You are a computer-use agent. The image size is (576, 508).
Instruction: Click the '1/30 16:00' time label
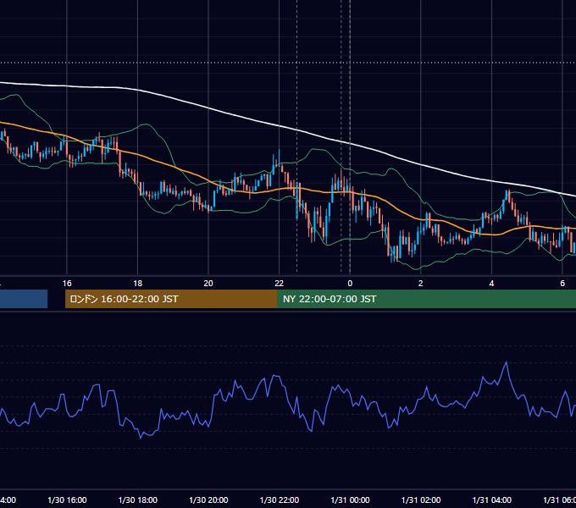pos(67,500)
